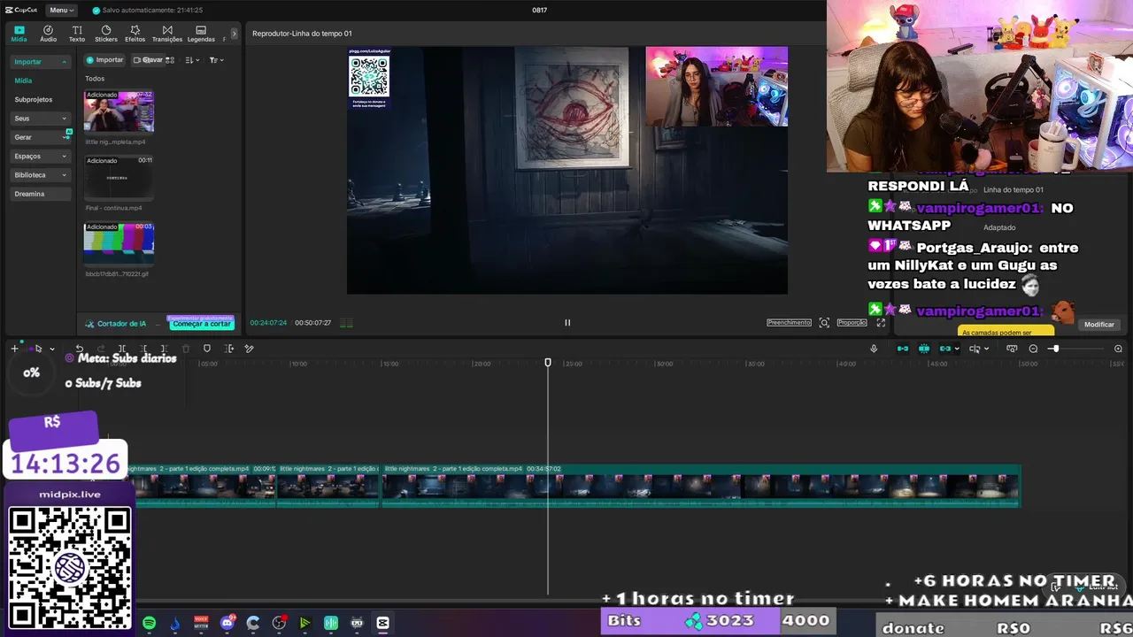The image size is (1133, 637).
Task: Toggle the middle teal snapping button
Action: tap(924, 349)
